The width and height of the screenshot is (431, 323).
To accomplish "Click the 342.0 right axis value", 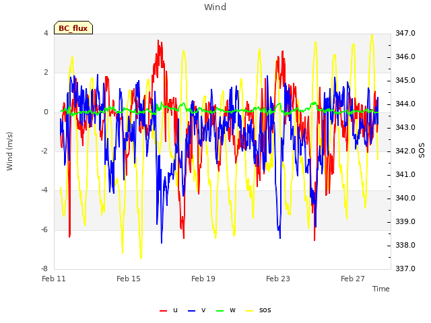I will [405, 151].
